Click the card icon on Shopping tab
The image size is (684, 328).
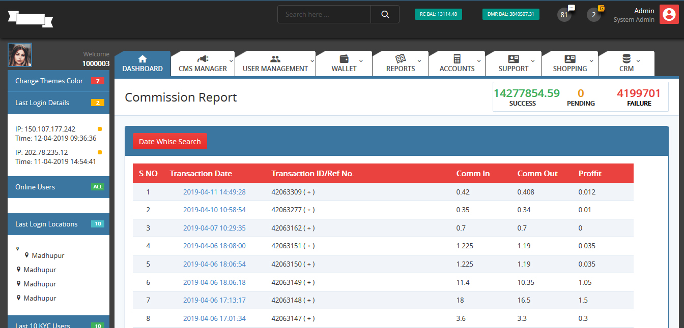570,58
